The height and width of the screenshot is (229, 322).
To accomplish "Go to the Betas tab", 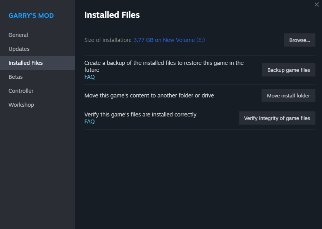I will pyautogui.click(x=15, y=77).
